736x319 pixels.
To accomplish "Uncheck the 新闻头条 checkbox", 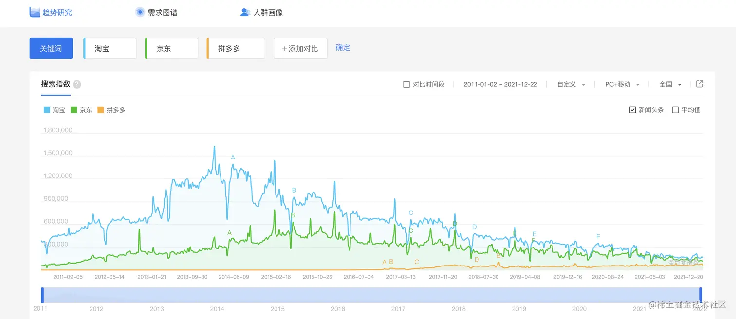I will [633, 110].
